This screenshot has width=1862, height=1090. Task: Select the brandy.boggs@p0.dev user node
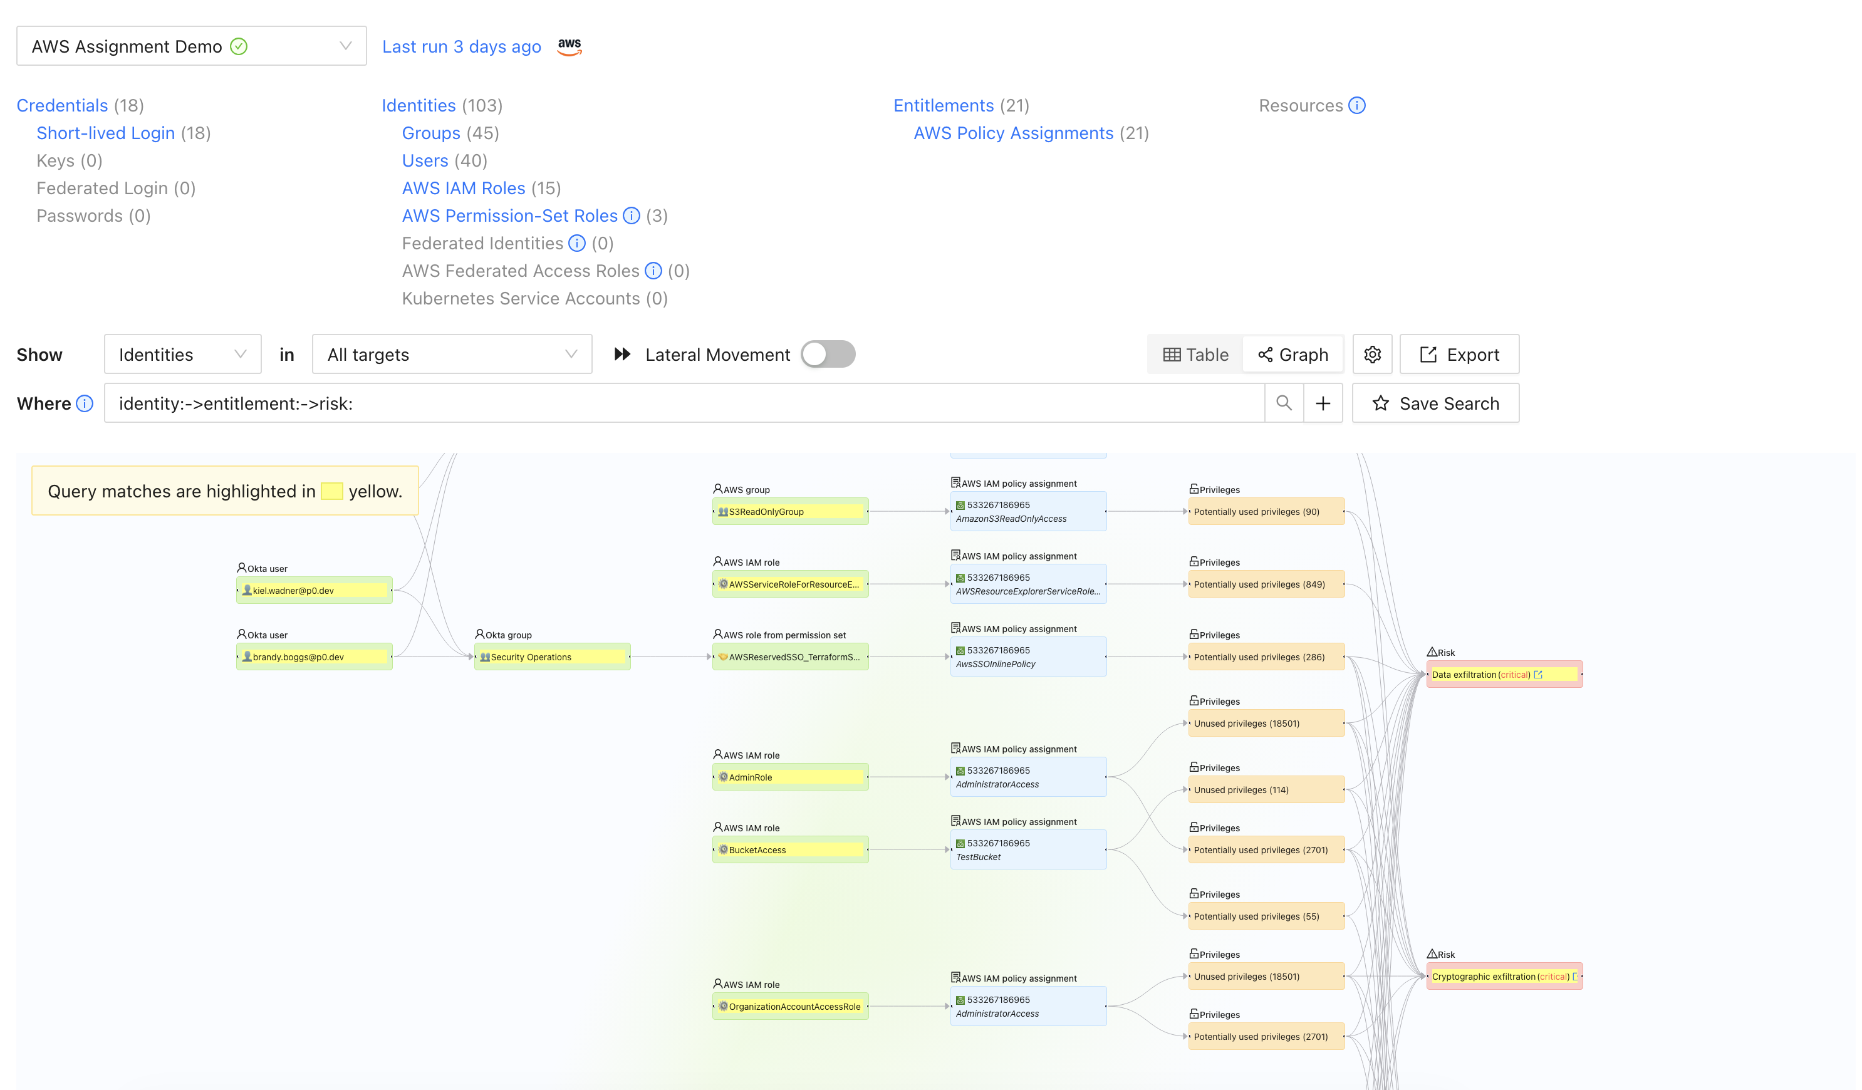click(314, 657)
